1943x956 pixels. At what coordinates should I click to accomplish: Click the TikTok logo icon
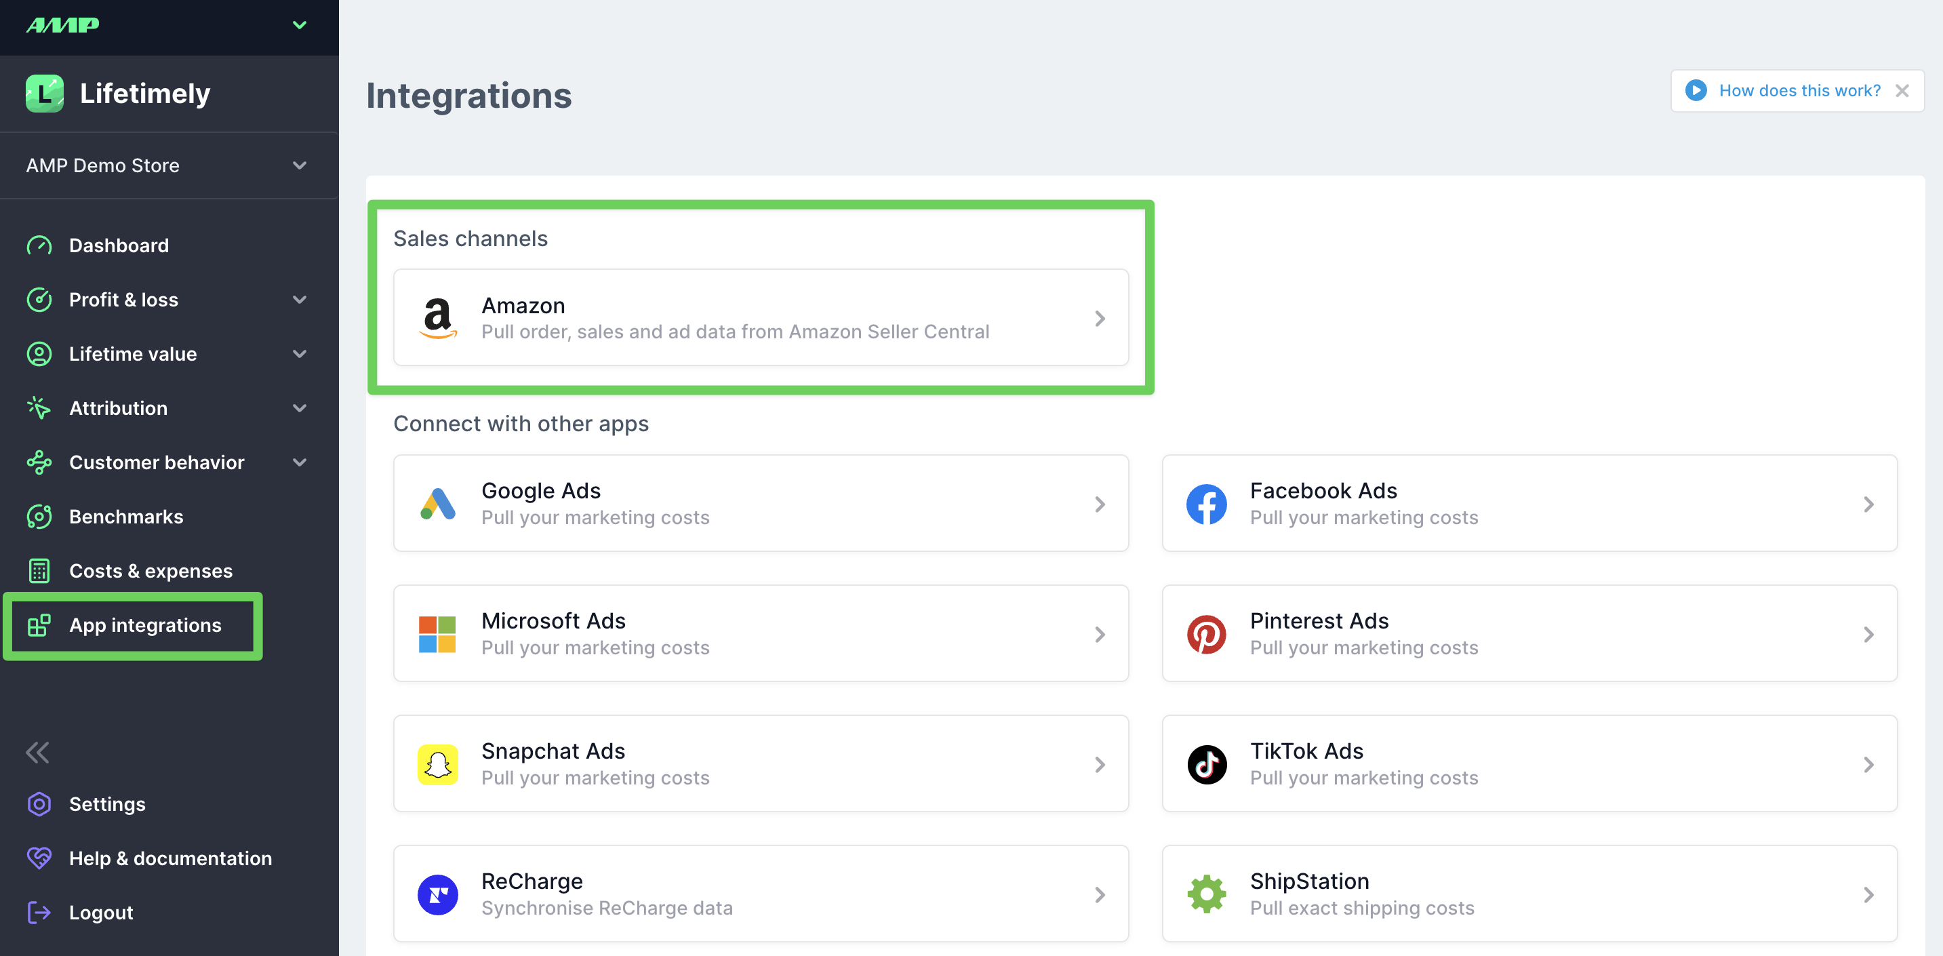point(1206,764)
